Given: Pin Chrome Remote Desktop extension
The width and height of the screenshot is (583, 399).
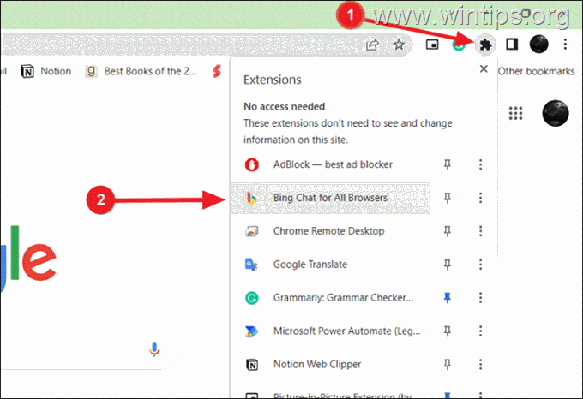Looking at the screenshot, I should pyautogui.click(x=448, y=231).
